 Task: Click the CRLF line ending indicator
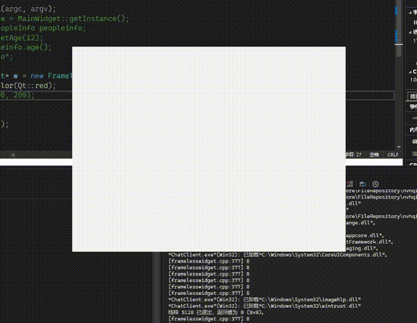click(x=393, y=155)
